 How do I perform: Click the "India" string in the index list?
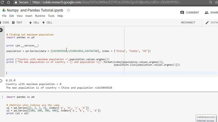[x=134, y=51]
